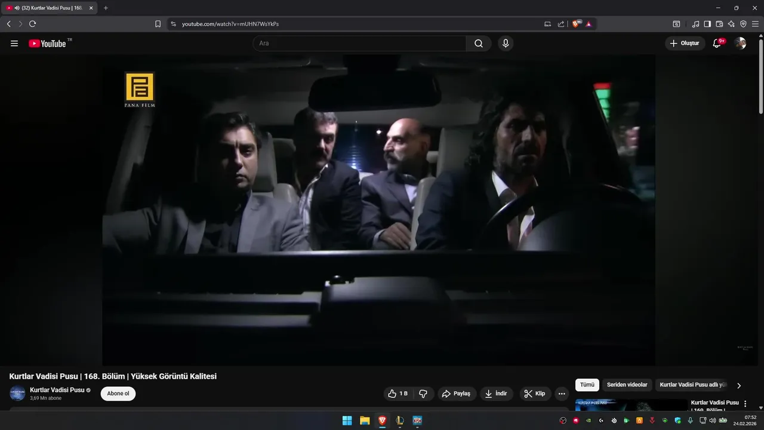Toggle the browser sidebar panel
Viewport: 764px width, 430px height.
[707, 24]
